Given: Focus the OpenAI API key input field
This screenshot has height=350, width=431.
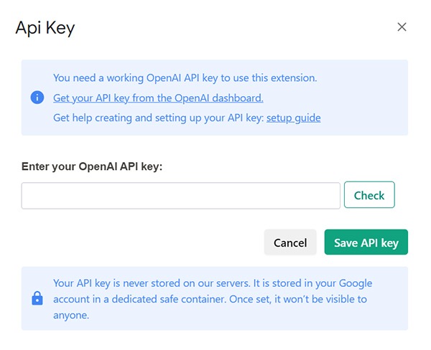Looking at the screenshot, I should click(180, 196).
